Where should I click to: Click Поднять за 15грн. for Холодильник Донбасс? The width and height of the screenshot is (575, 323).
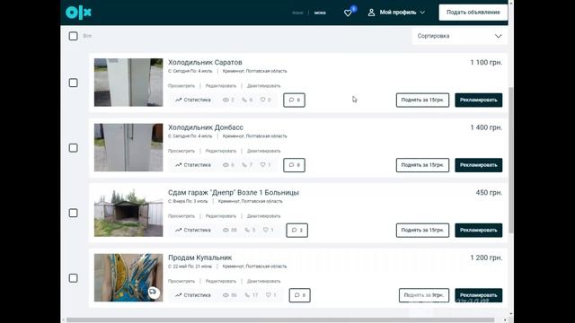coord(422,165)
